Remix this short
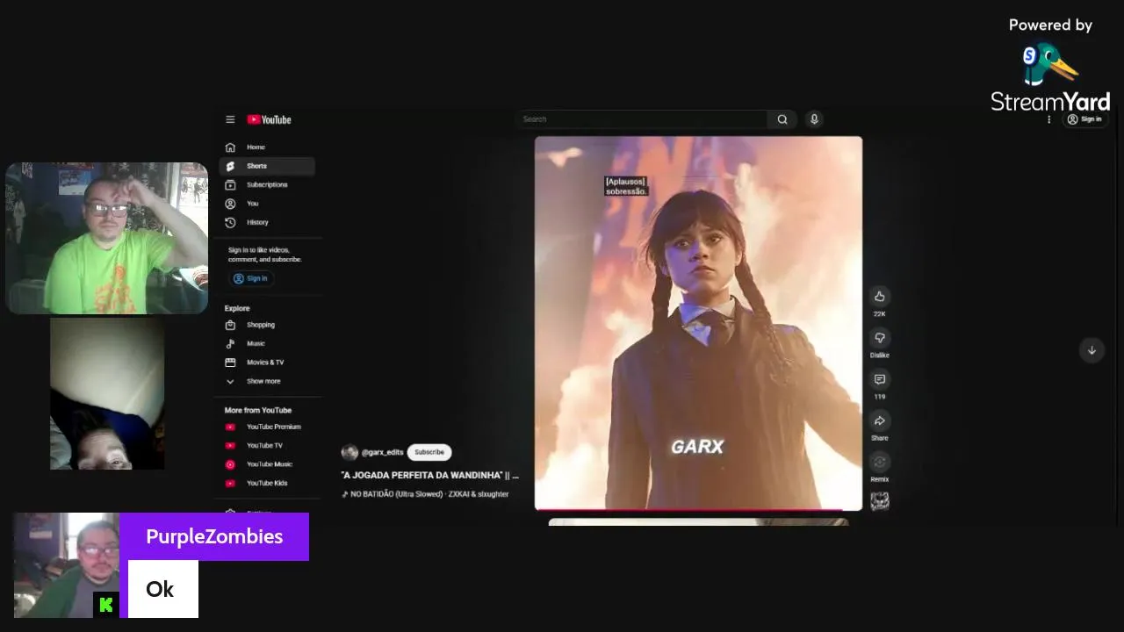The height and width of the screenshot is (632, 1124). 879,462
